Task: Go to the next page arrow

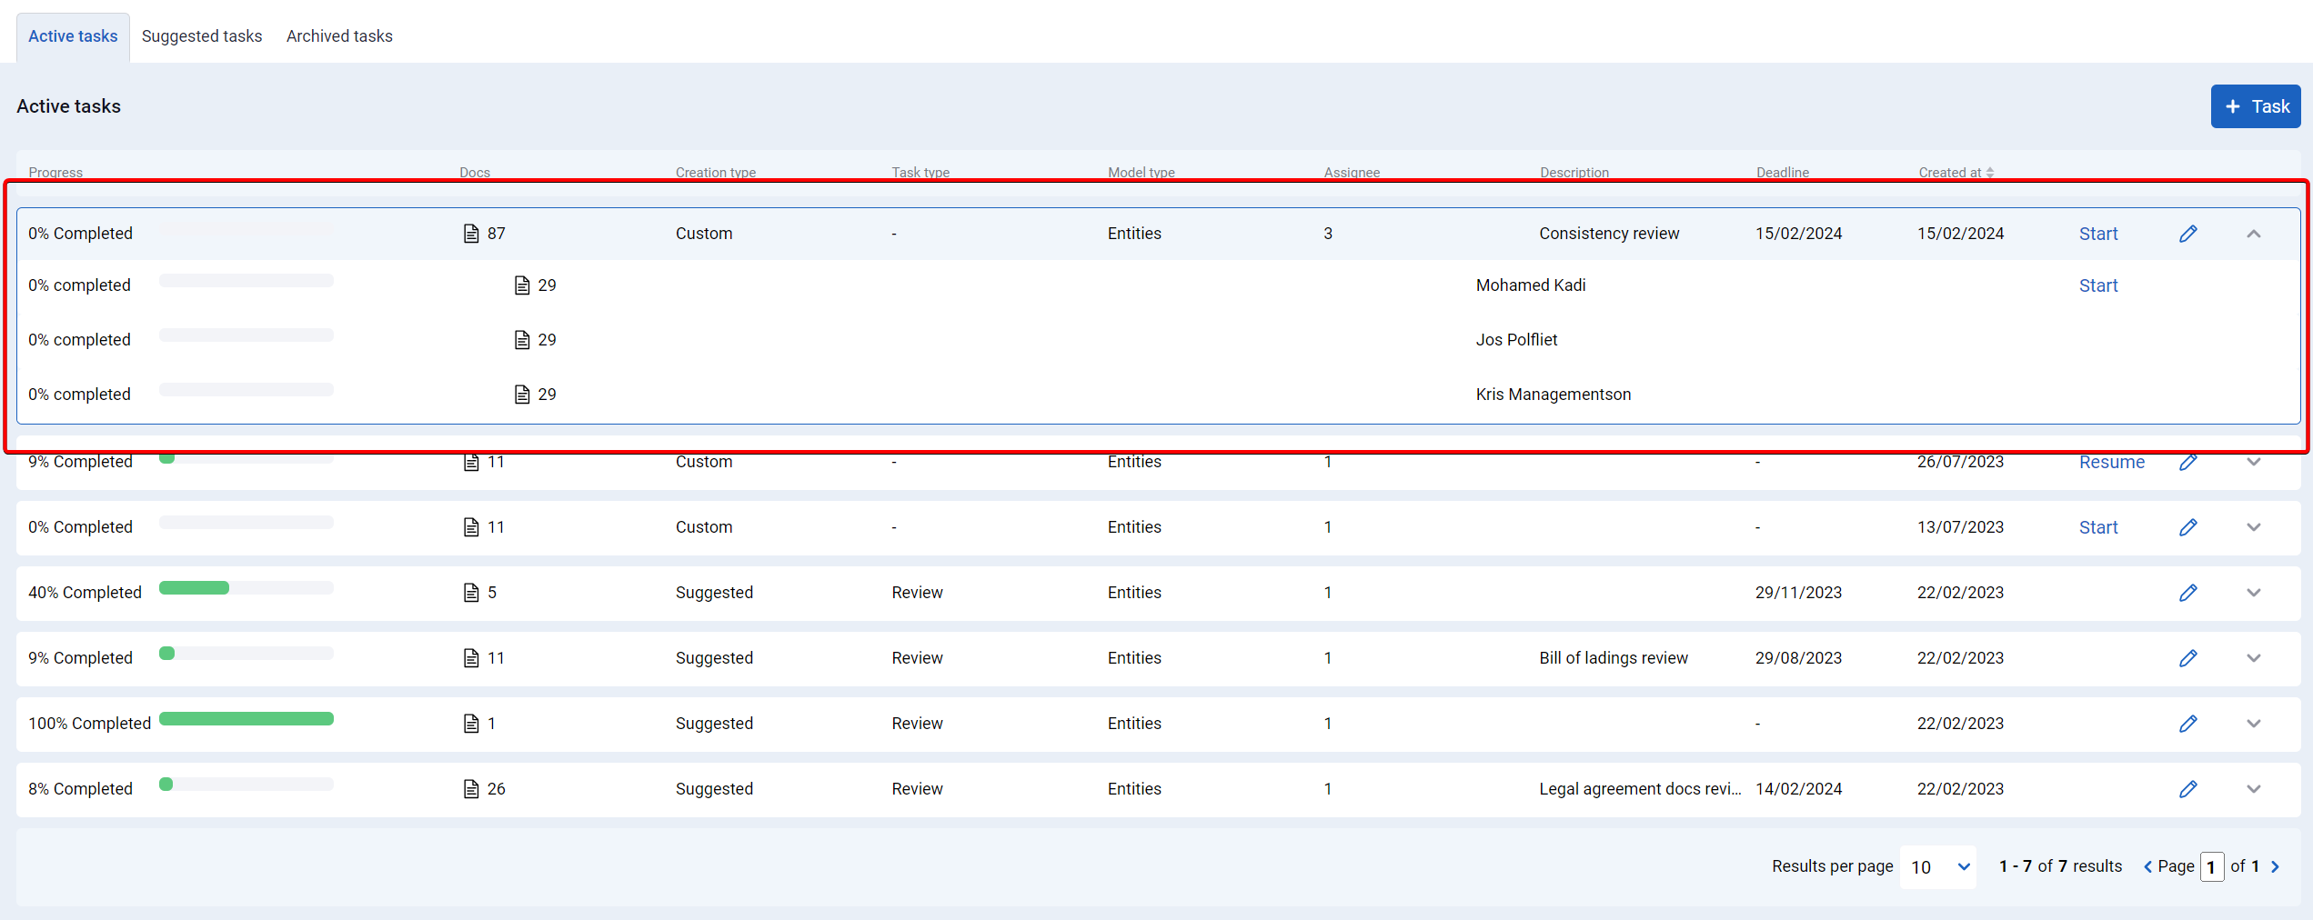Action: [2275, 867]
